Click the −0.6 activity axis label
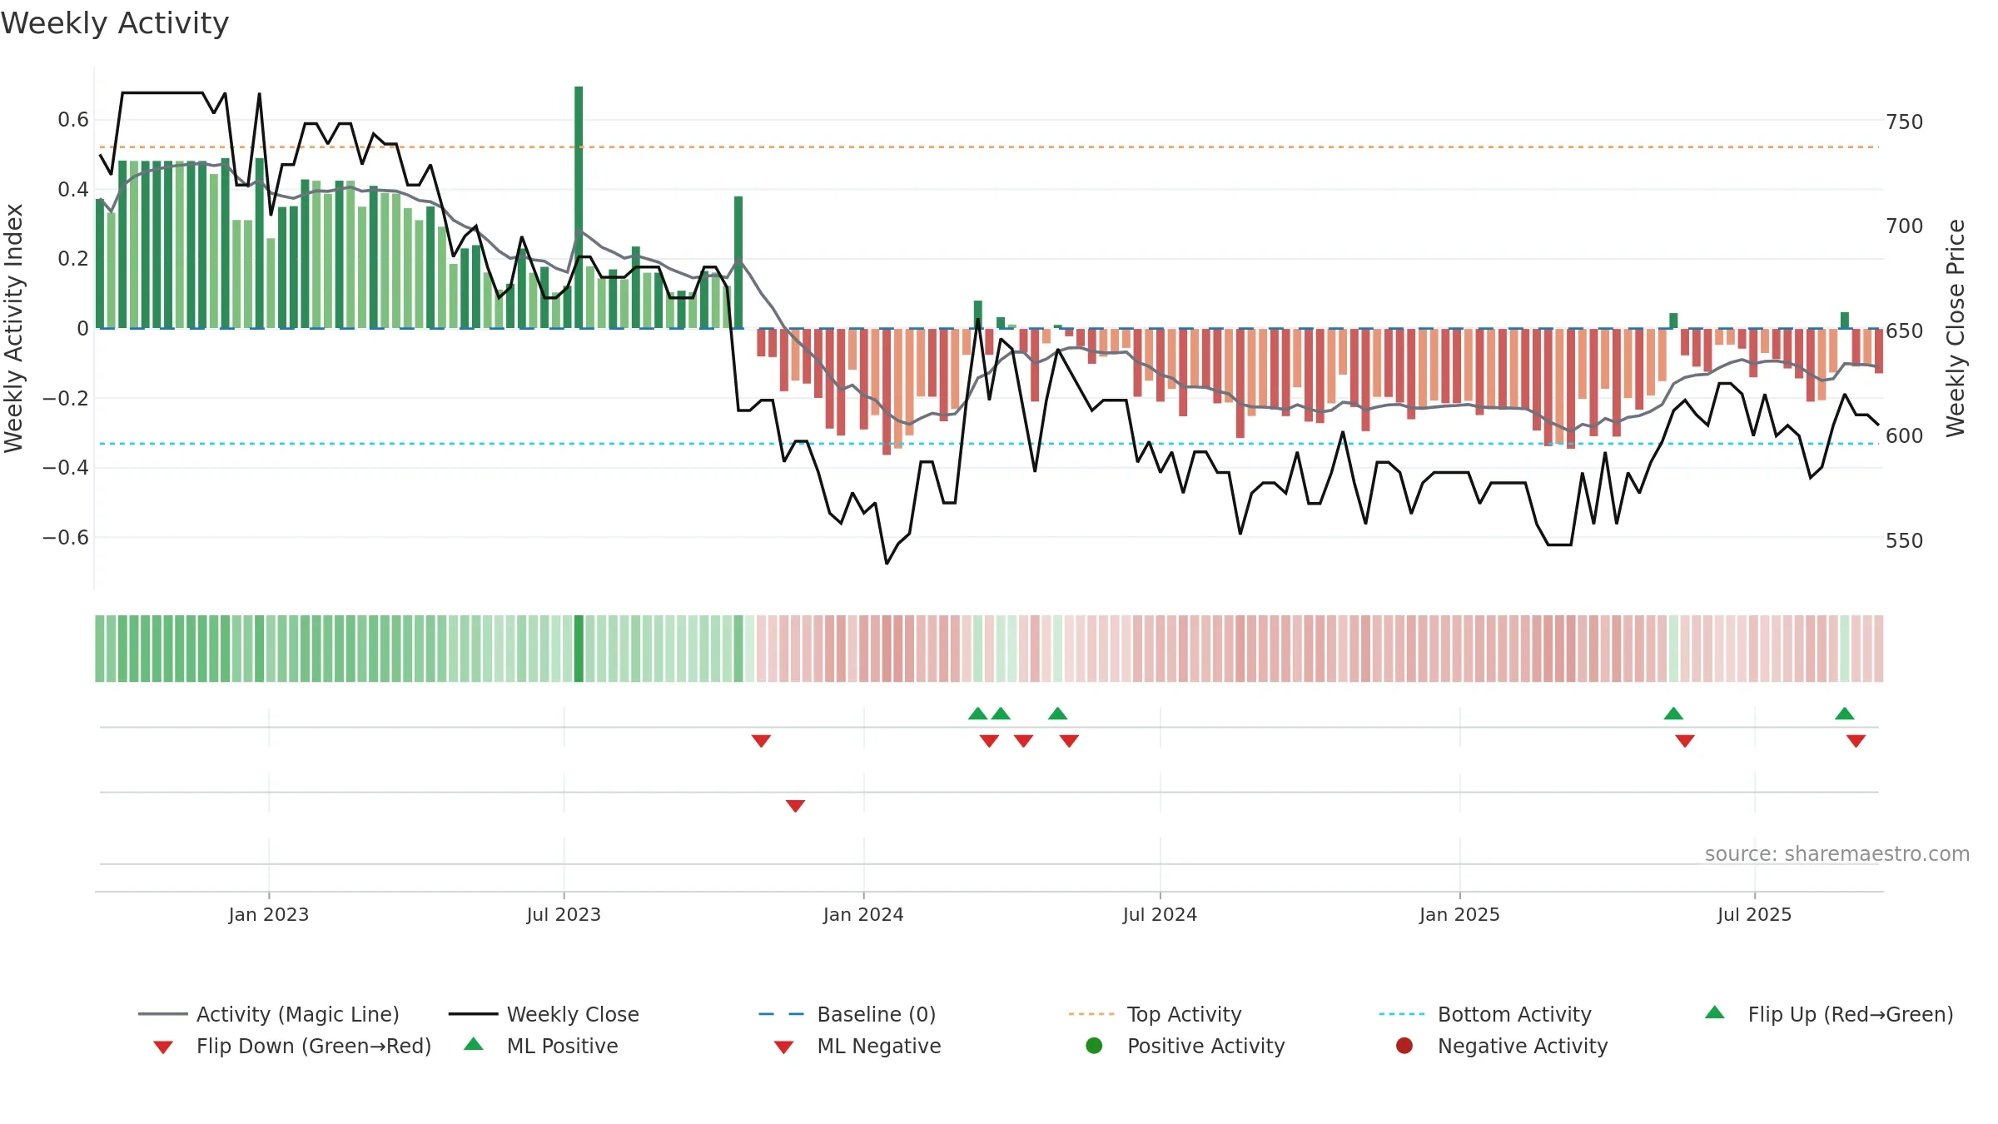 (x=66, y=538)
